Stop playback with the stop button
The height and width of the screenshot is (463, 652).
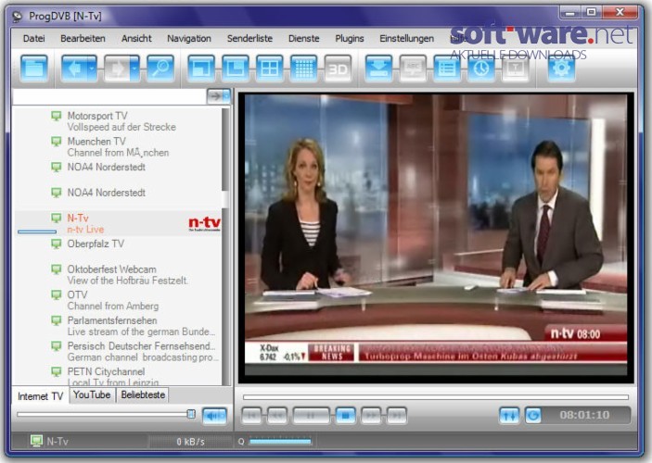[x=345, y=415]
